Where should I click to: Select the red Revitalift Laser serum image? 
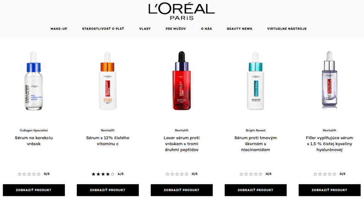[182, 81]
